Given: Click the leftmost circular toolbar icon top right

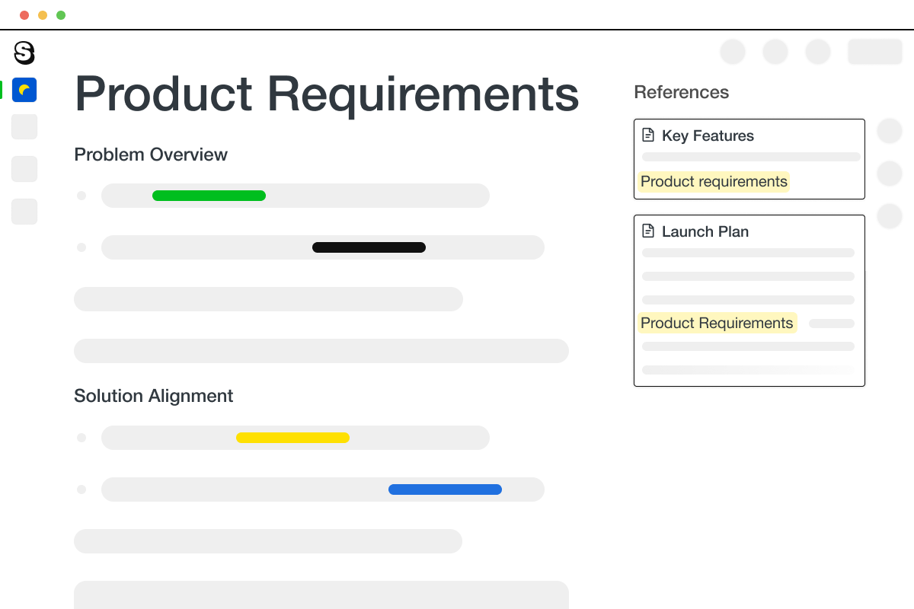Looking at the screenshot, I should click(733, 52).
